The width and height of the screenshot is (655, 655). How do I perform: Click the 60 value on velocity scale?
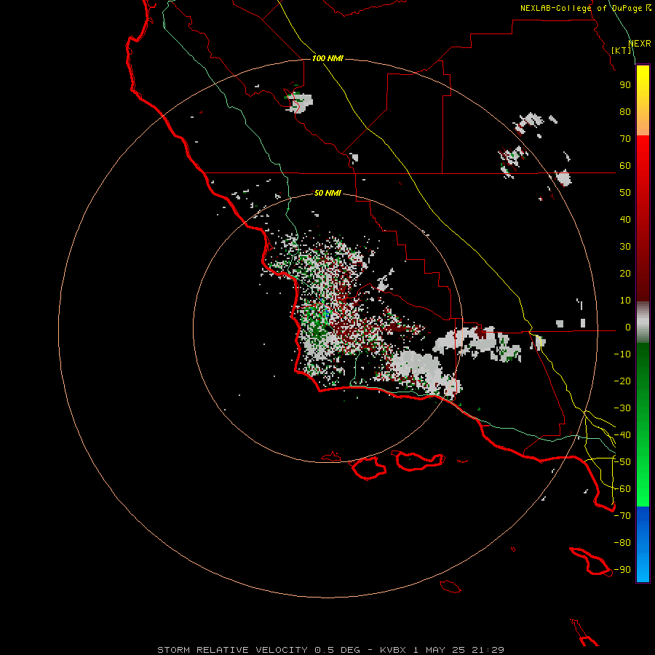click(625, 166)
